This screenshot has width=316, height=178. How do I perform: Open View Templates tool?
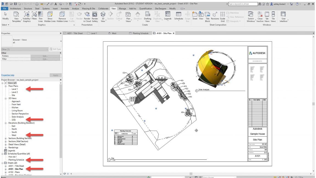[x=16, y=17]
